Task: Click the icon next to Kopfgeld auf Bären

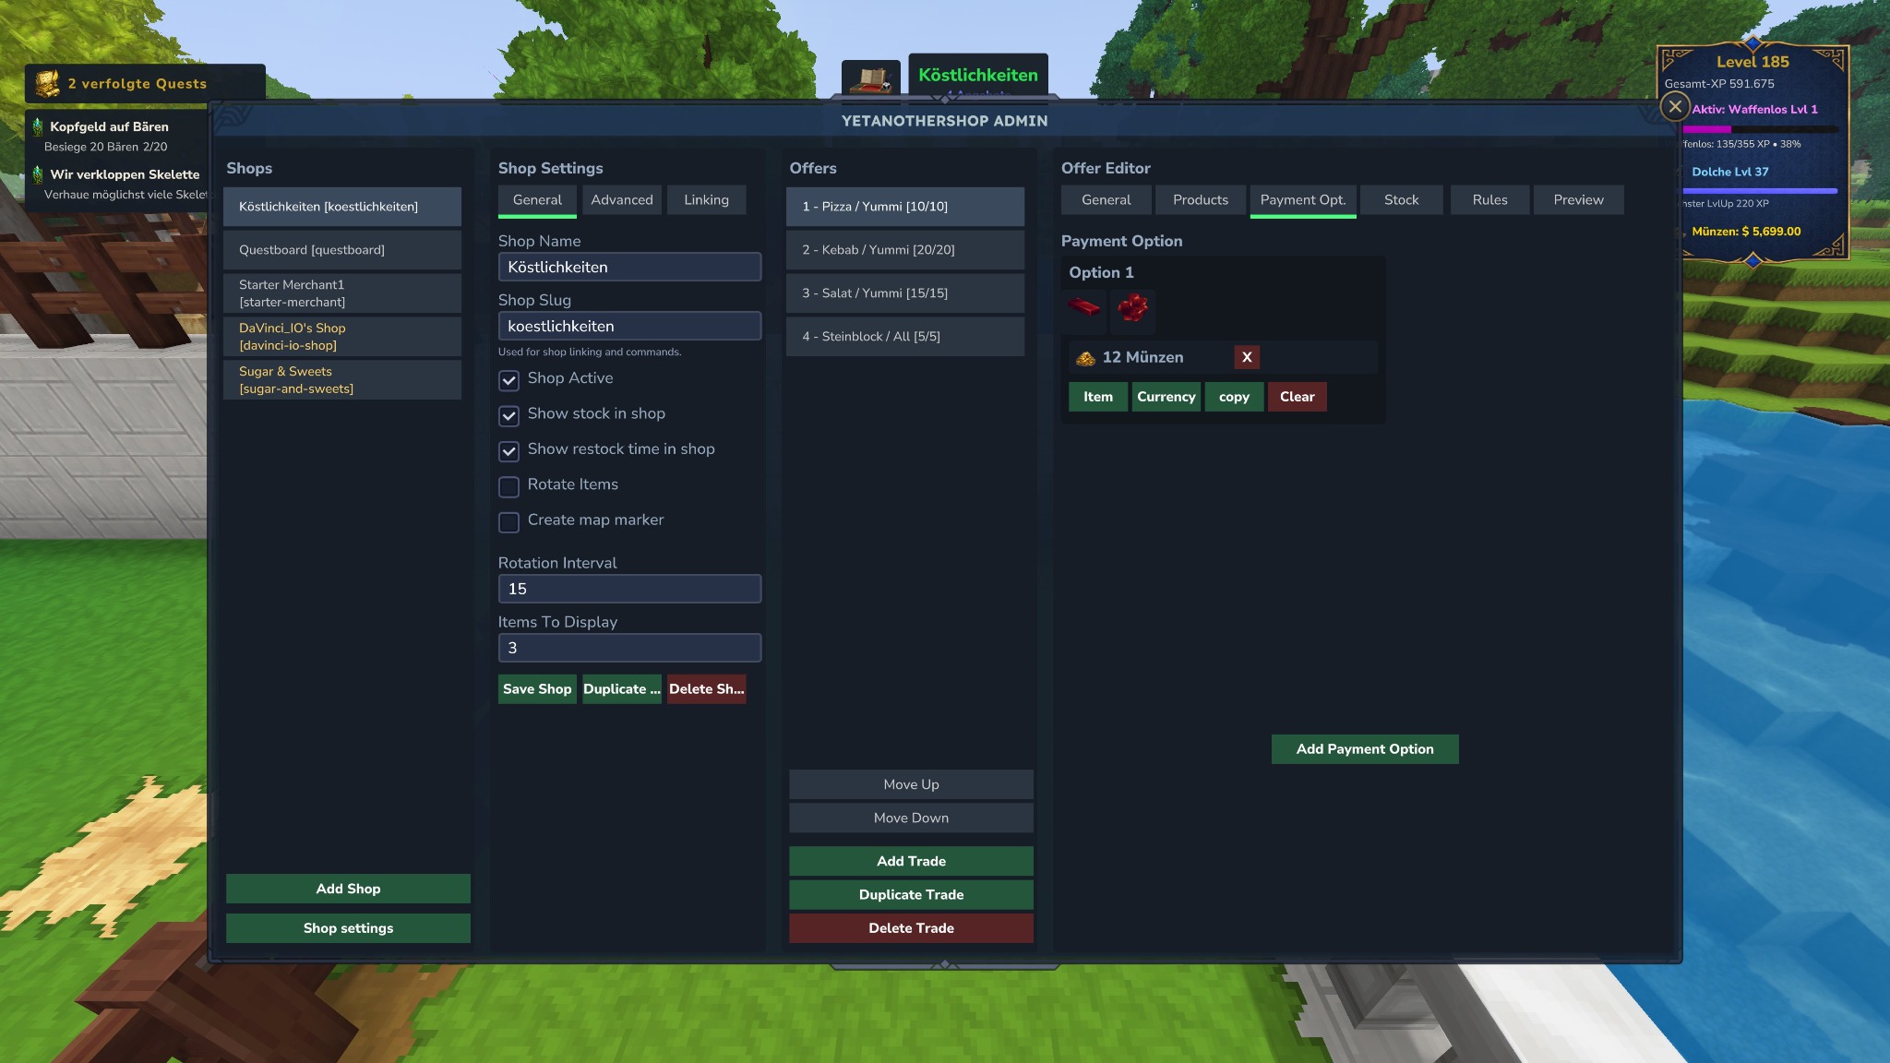Action: coord(38,126)
